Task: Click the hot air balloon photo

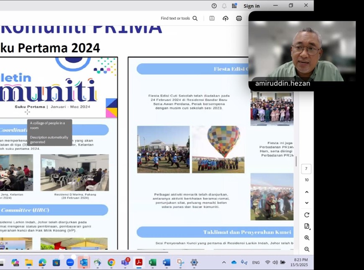Action: pyautogui.click(x=218, y=149)
